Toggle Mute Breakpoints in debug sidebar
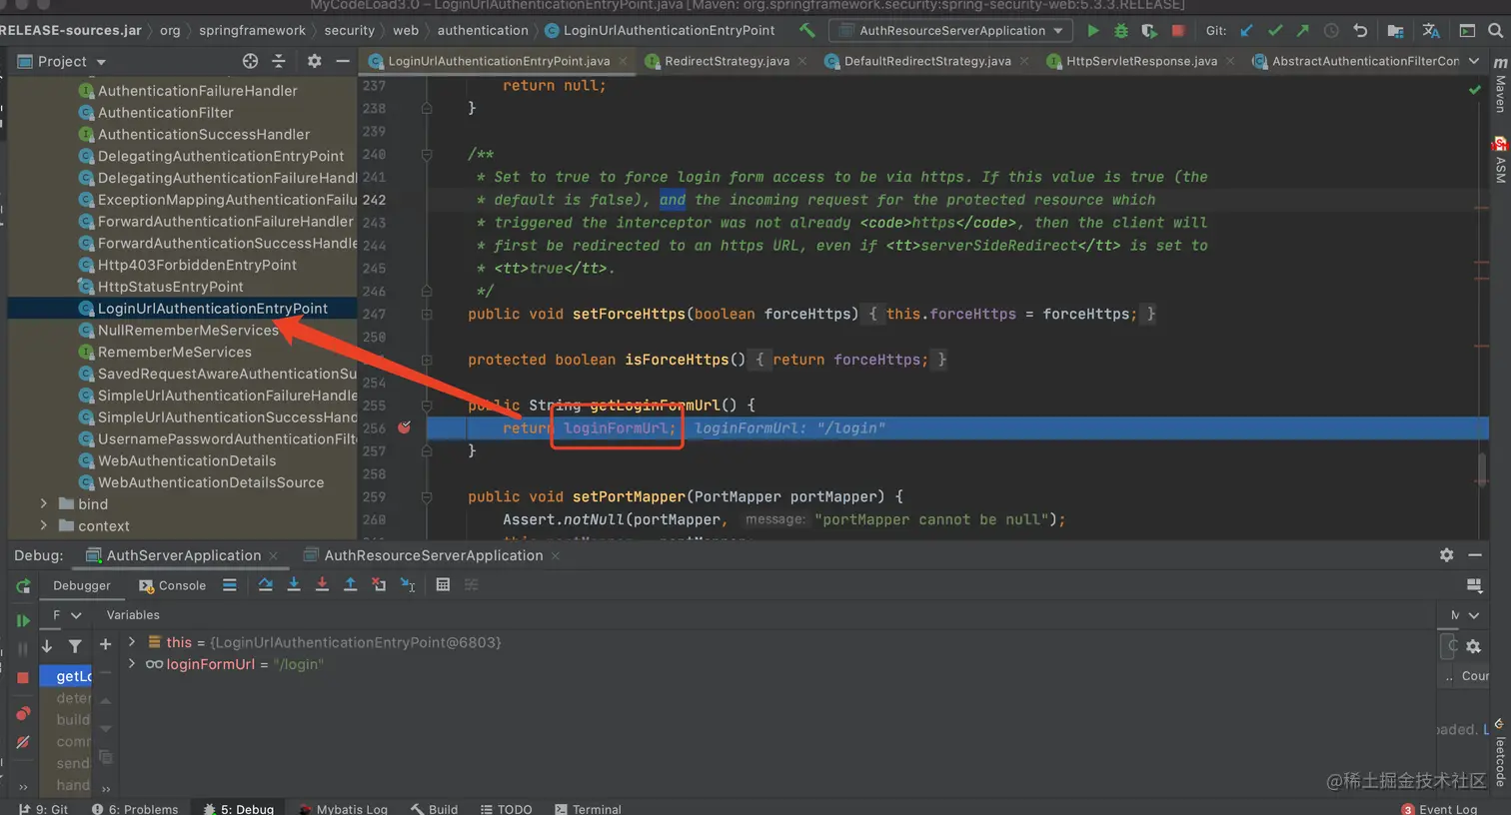This screenshot has height=815, width=1511. point(23,742)
